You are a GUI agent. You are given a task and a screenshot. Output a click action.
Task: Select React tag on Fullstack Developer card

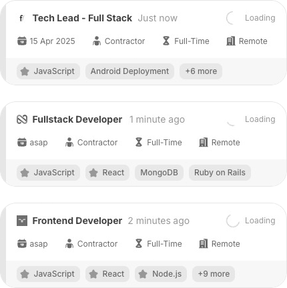click(x=107, y=173)
